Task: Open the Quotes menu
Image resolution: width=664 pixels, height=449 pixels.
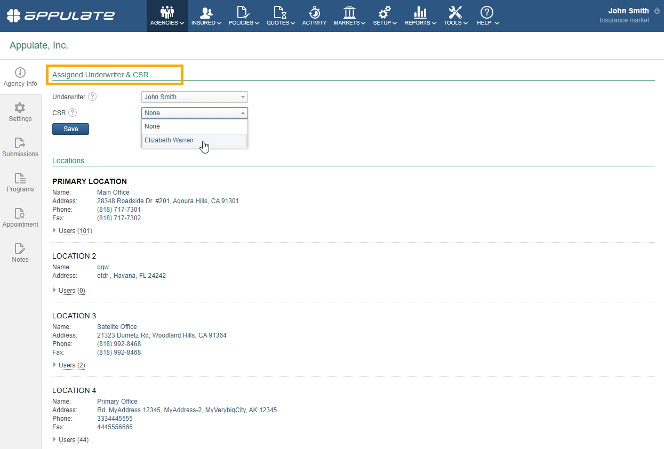Action: (x=281, y=16)
